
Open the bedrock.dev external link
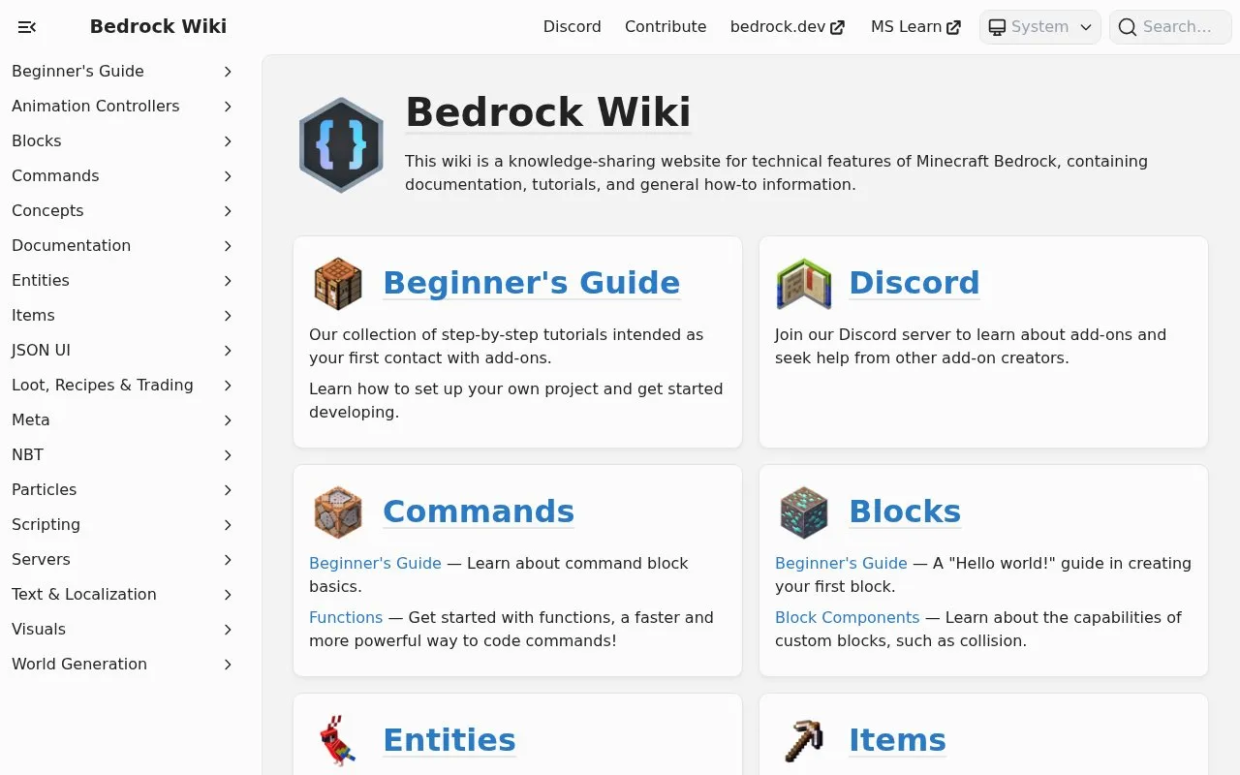788,27
